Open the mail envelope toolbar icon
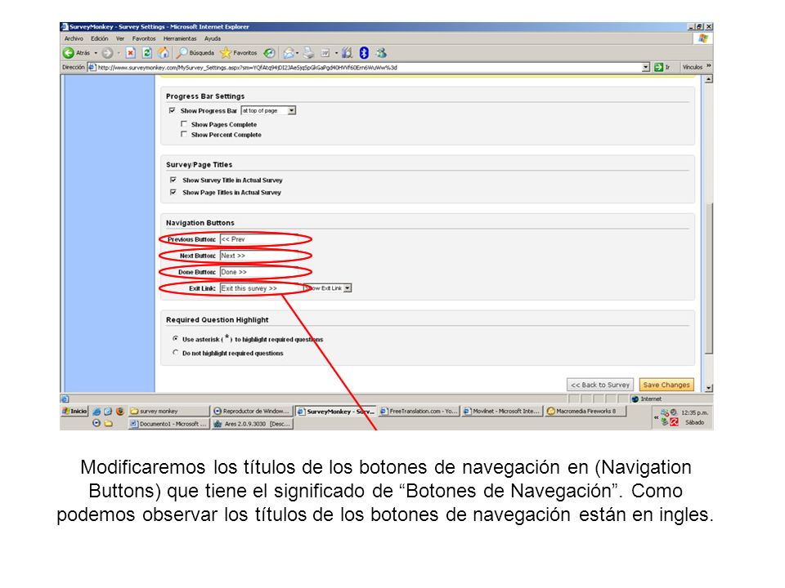 tap(289, 53)
